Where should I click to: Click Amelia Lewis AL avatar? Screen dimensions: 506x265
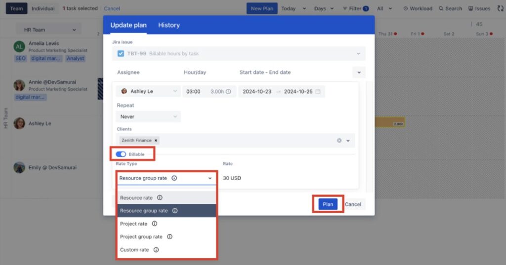pos(19,47)
